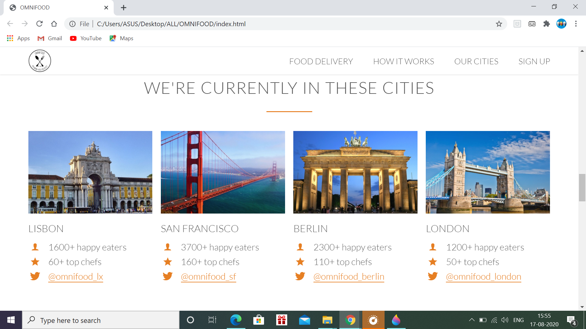Click the Windows taskbar search box
586x329 pixels.
click(101, 320)
